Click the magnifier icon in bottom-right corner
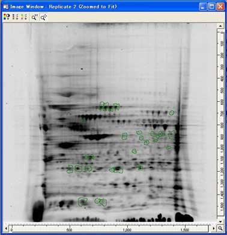 [x=220, y=228]
